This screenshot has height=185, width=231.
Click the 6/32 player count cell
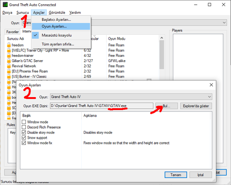point(87,50)
